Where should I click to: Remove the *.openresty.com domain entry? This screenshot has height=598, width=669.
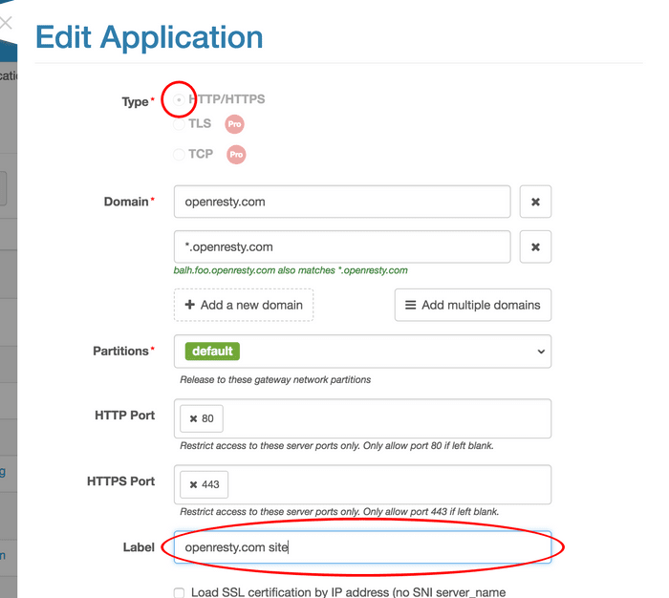[535, 247]
